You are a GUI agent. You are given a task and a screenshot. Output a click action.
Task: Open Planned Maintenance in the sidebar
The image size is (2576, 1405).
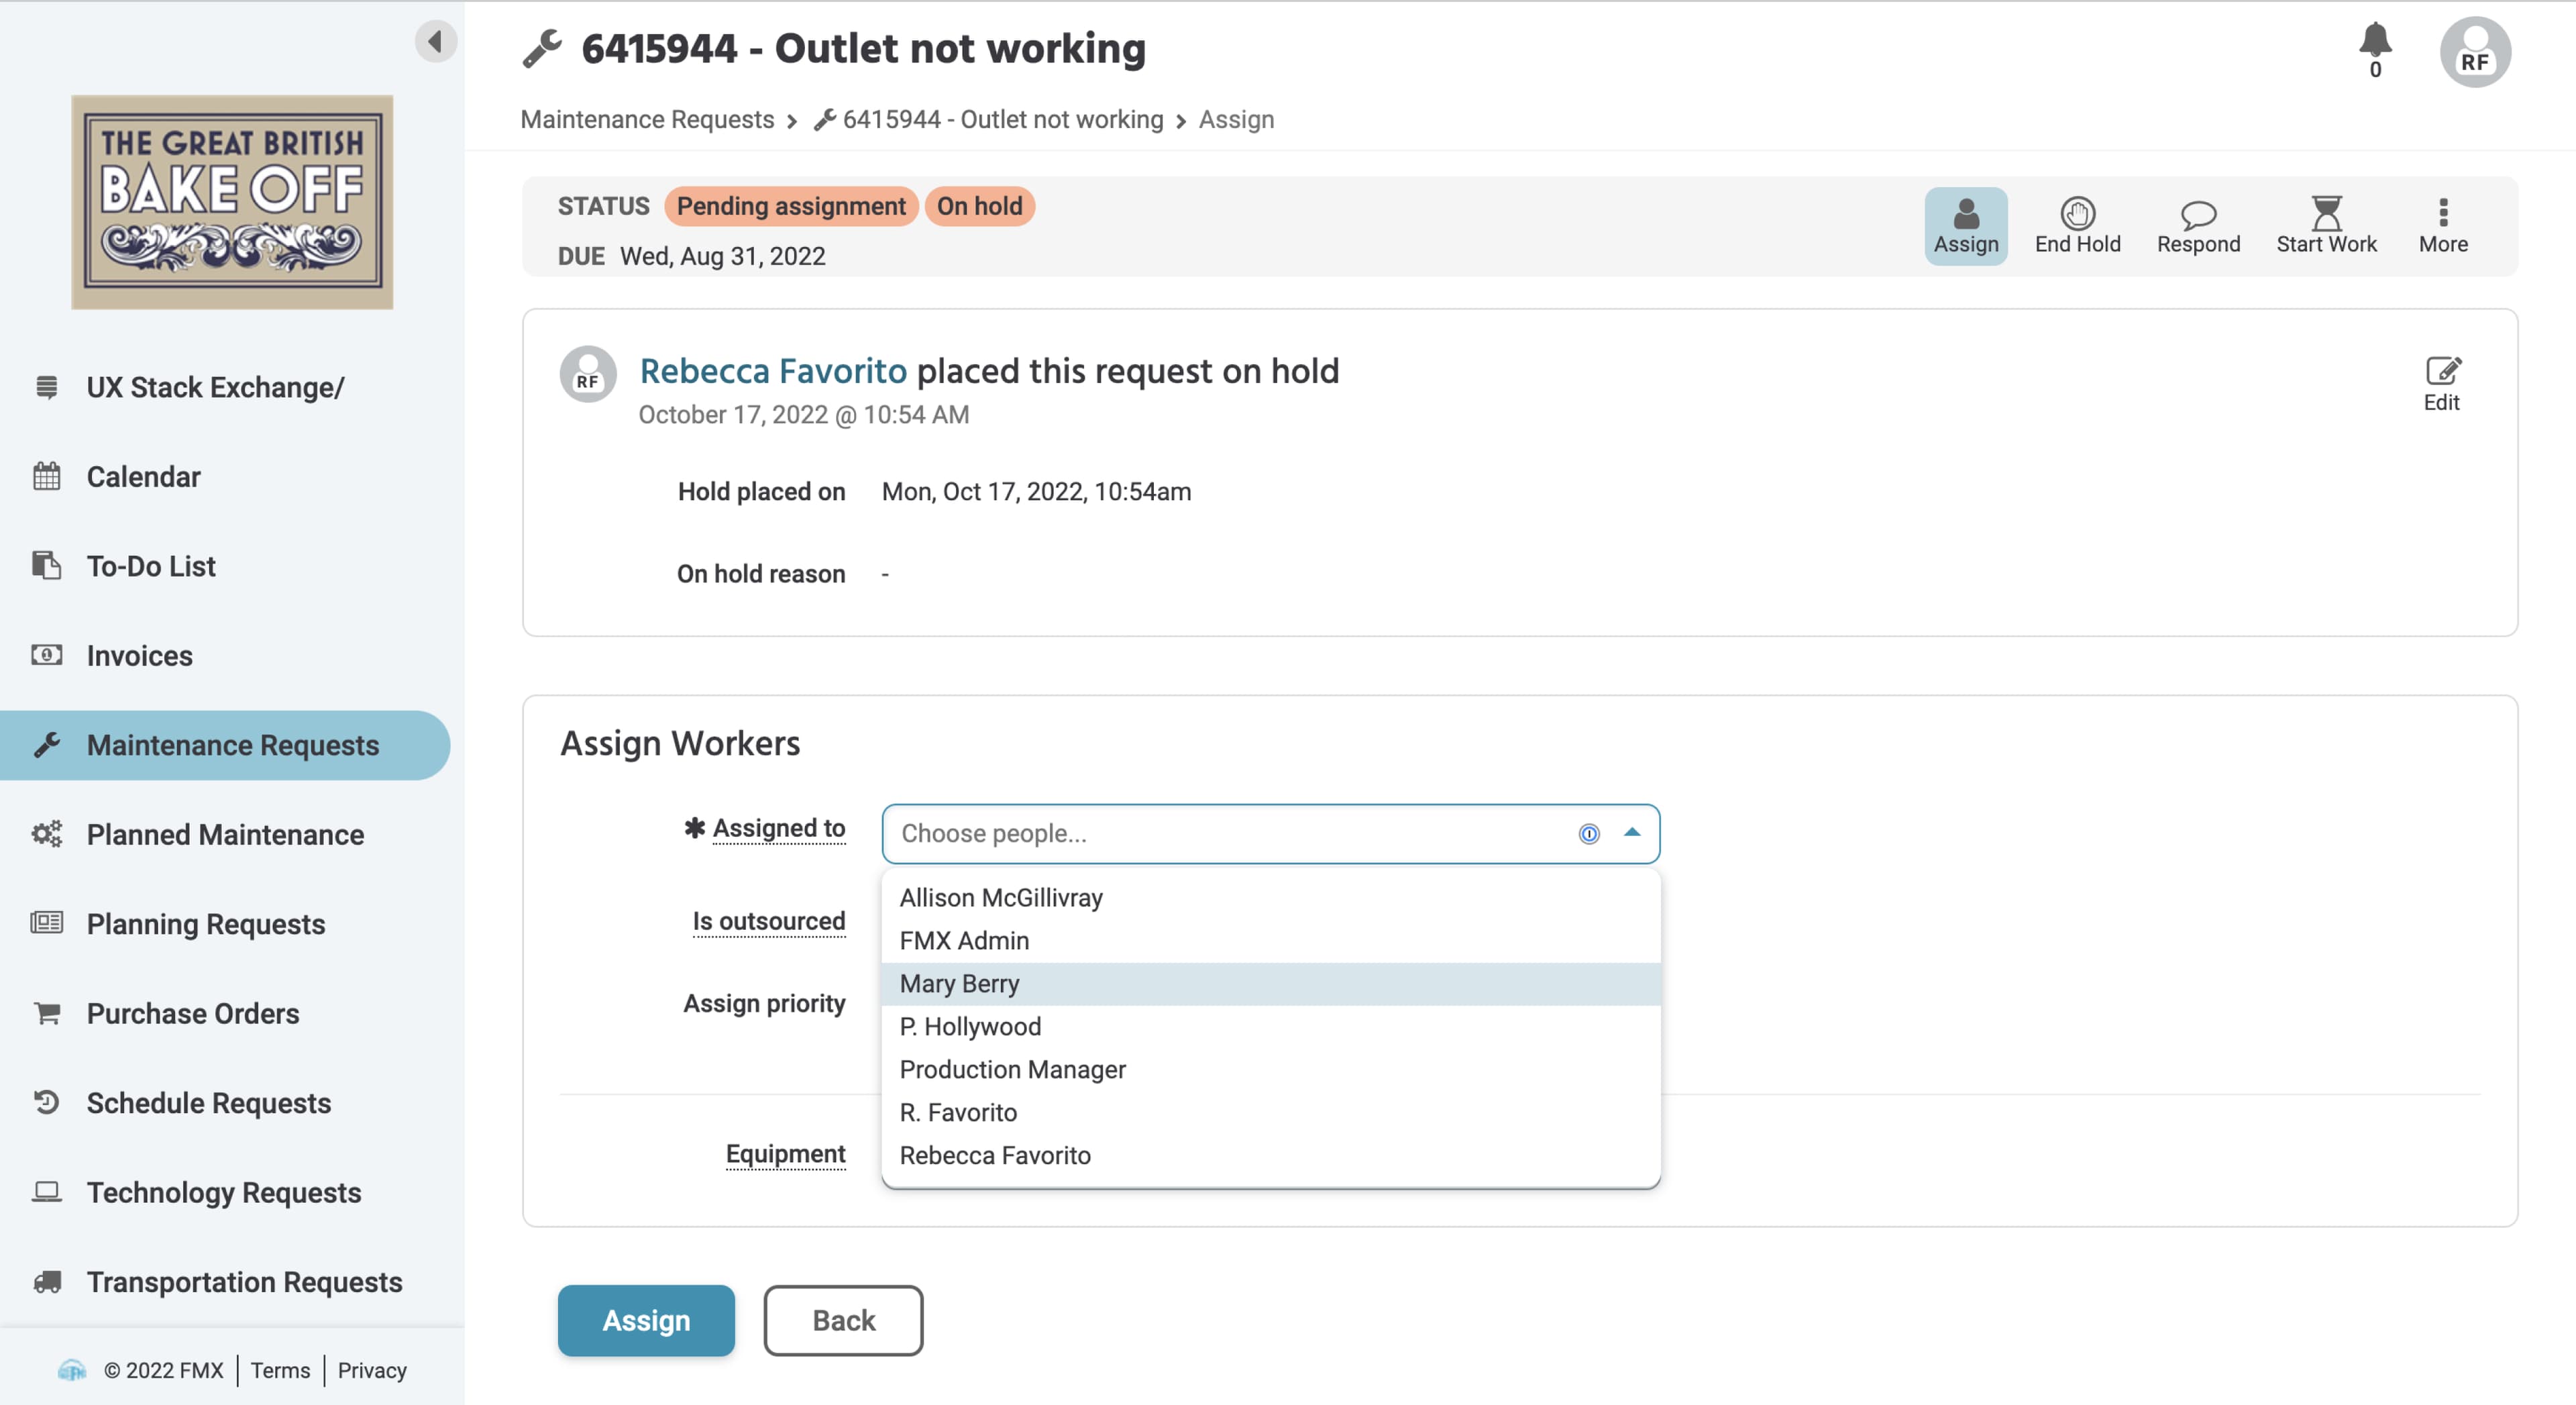(x=225, y=834)
